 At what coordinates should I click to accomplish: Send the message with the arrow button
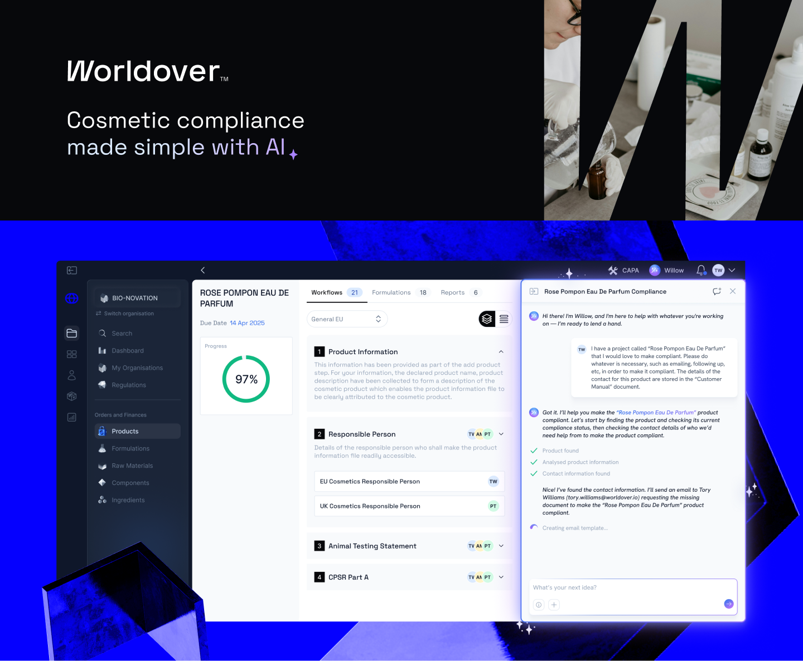pos(729,604)
